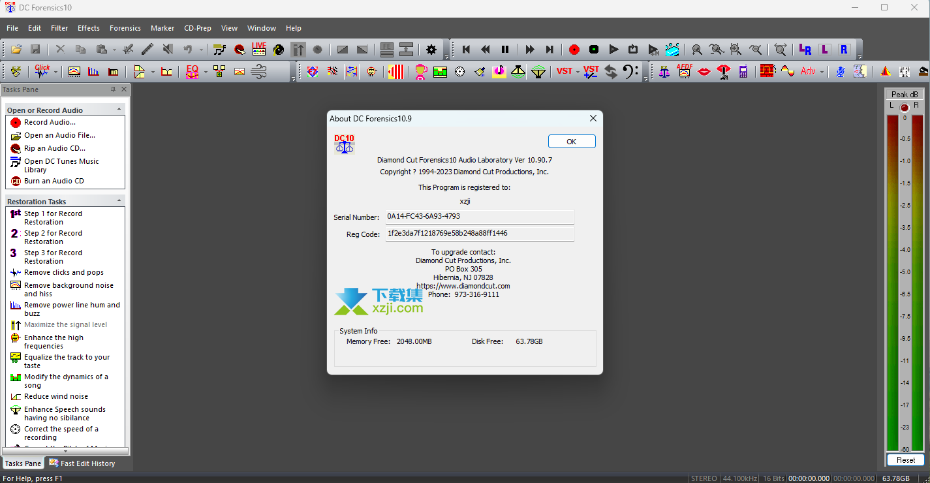Click the Reg Code field

click(x=480, y=234)
